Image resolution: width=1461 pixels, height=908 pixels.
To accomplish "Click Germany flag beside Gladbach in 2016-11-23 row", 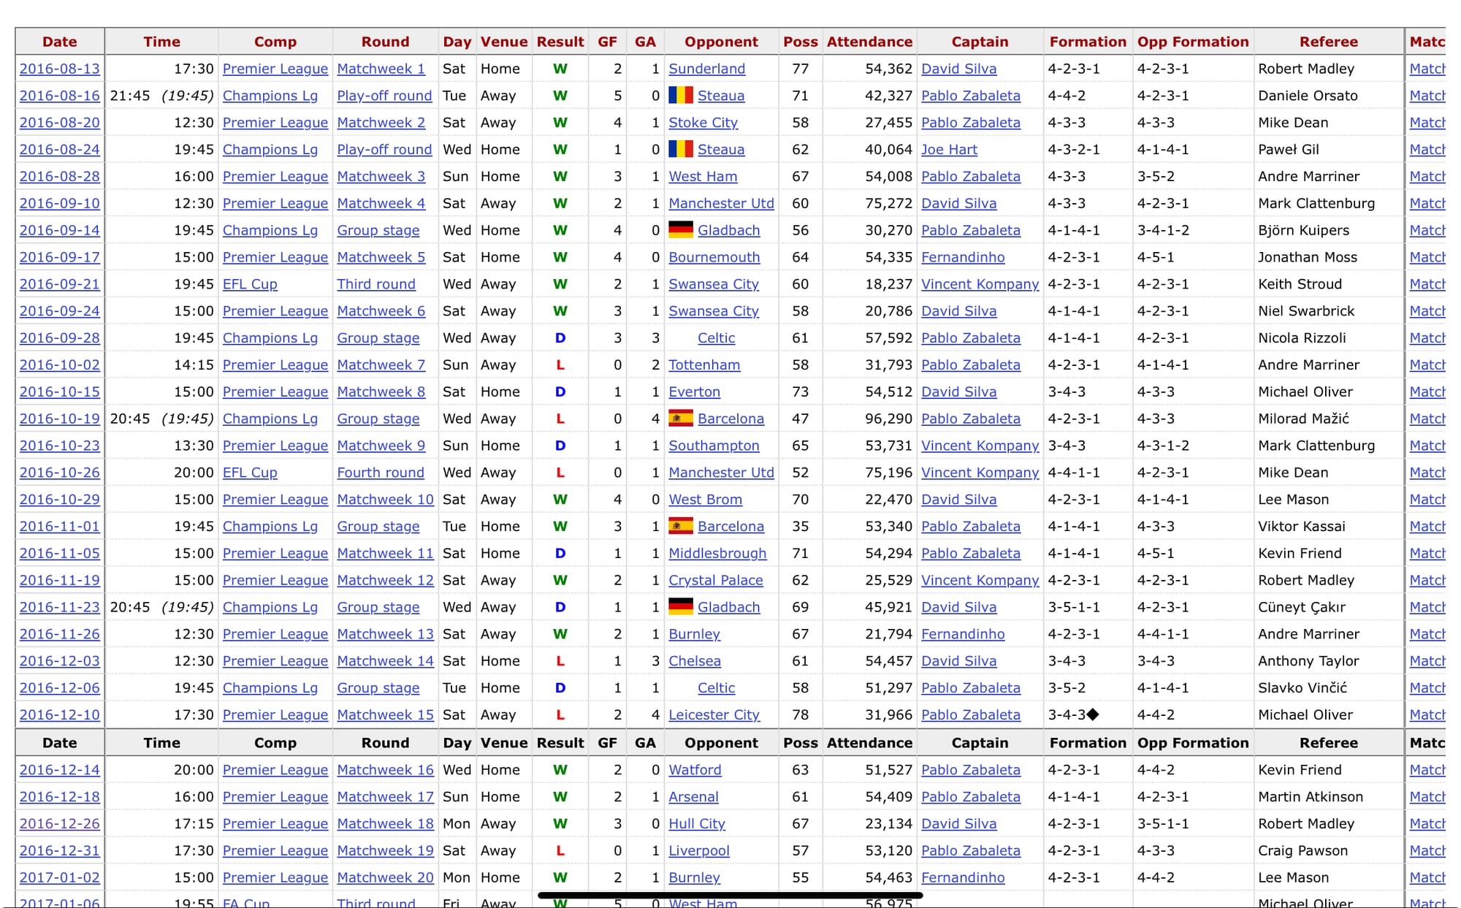I will (x=681, y=607).
